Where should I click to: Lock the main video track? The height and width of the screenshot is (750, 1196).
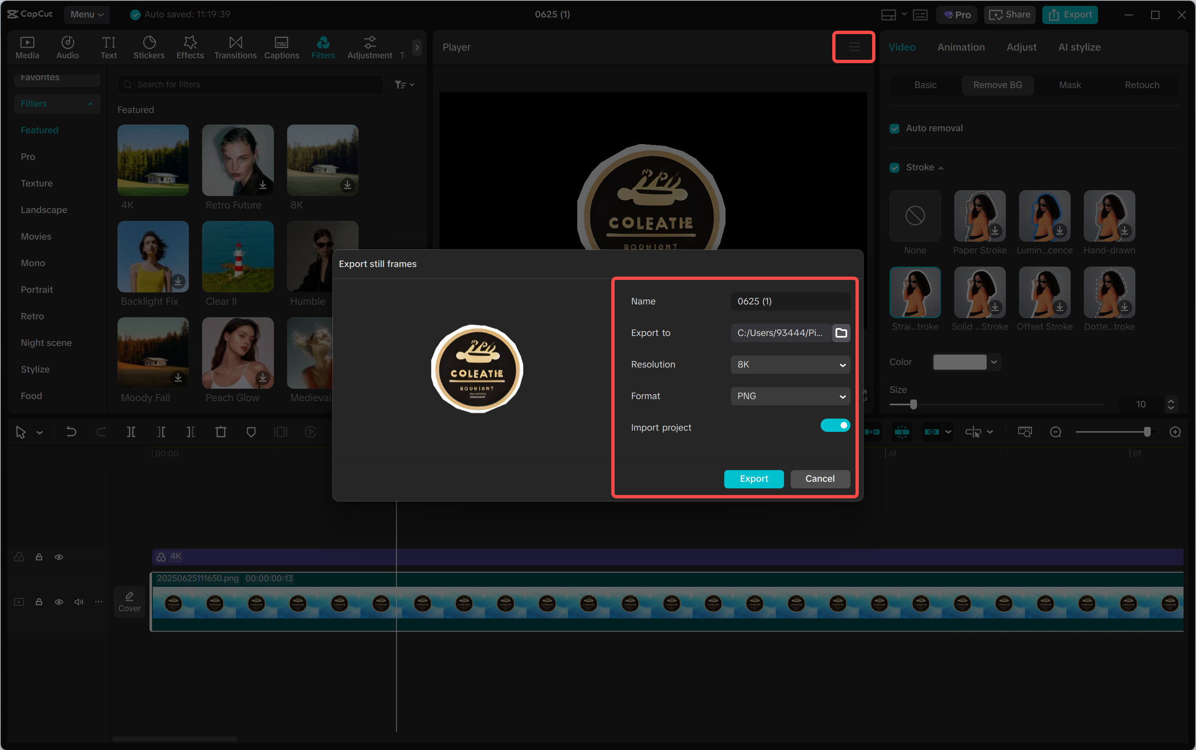[x=39, y=602]
